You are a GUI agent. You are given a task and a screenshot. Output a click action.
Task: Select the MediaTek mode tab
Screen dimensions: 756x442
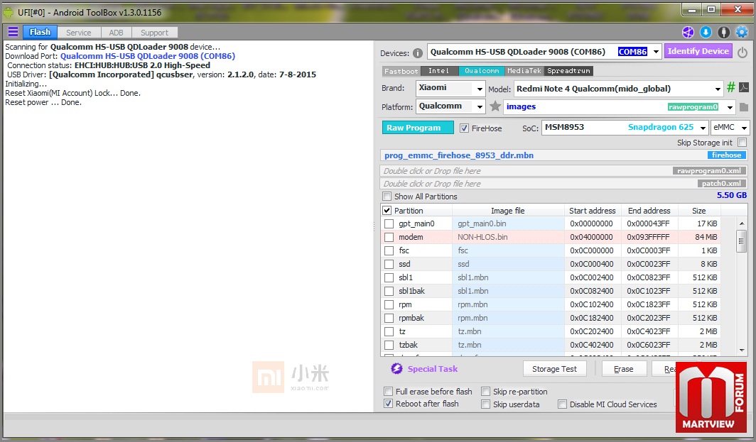pos(524,71)
